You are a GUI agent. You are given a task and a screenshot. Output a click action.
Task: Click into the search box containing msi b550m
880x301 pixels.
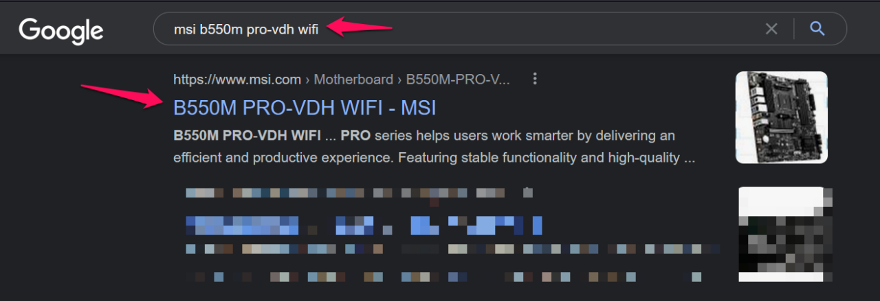454,29
